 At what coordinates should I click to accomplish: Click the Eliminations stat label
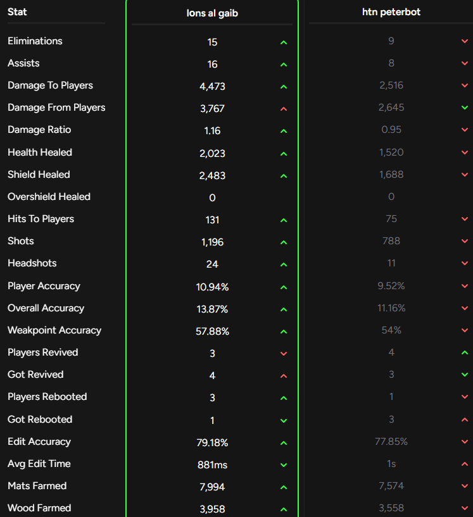pyautogui.click(x=35, y=41)
